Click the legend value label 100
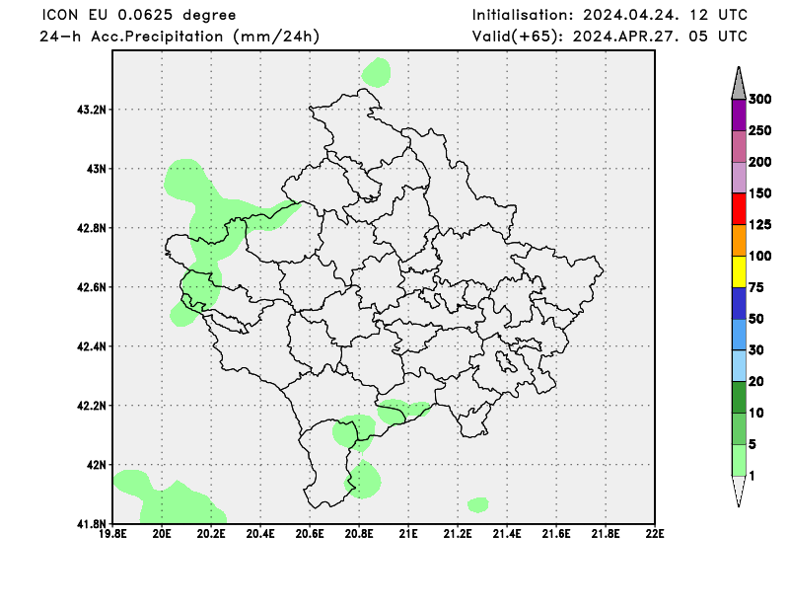Screen dimensions: 789x610 (x=760, y=257)
